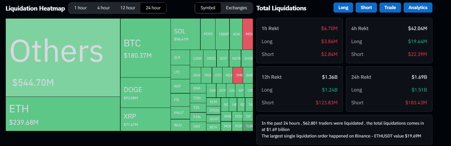Click the SOL $56.61M tile
This screenshot has height=146, width=451.
(186, 34)
